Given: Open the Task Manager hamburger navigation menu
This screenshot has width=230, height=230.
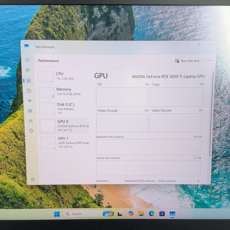Looking at the screenshot, I should click(27, 60).
